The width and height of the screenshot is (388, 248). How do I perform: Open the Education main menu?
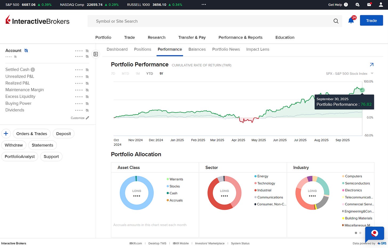(x=285, y=37)
